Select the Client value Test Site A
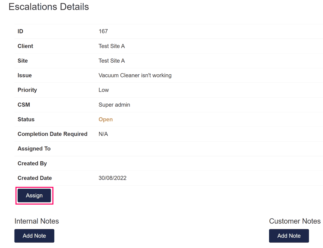323x248 pixels. pyautogui.click(x=112, y=46)
